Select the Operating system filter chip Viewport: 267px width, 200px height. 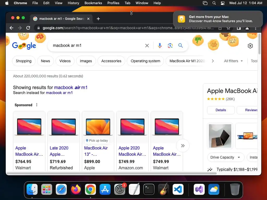click(145, 61)
